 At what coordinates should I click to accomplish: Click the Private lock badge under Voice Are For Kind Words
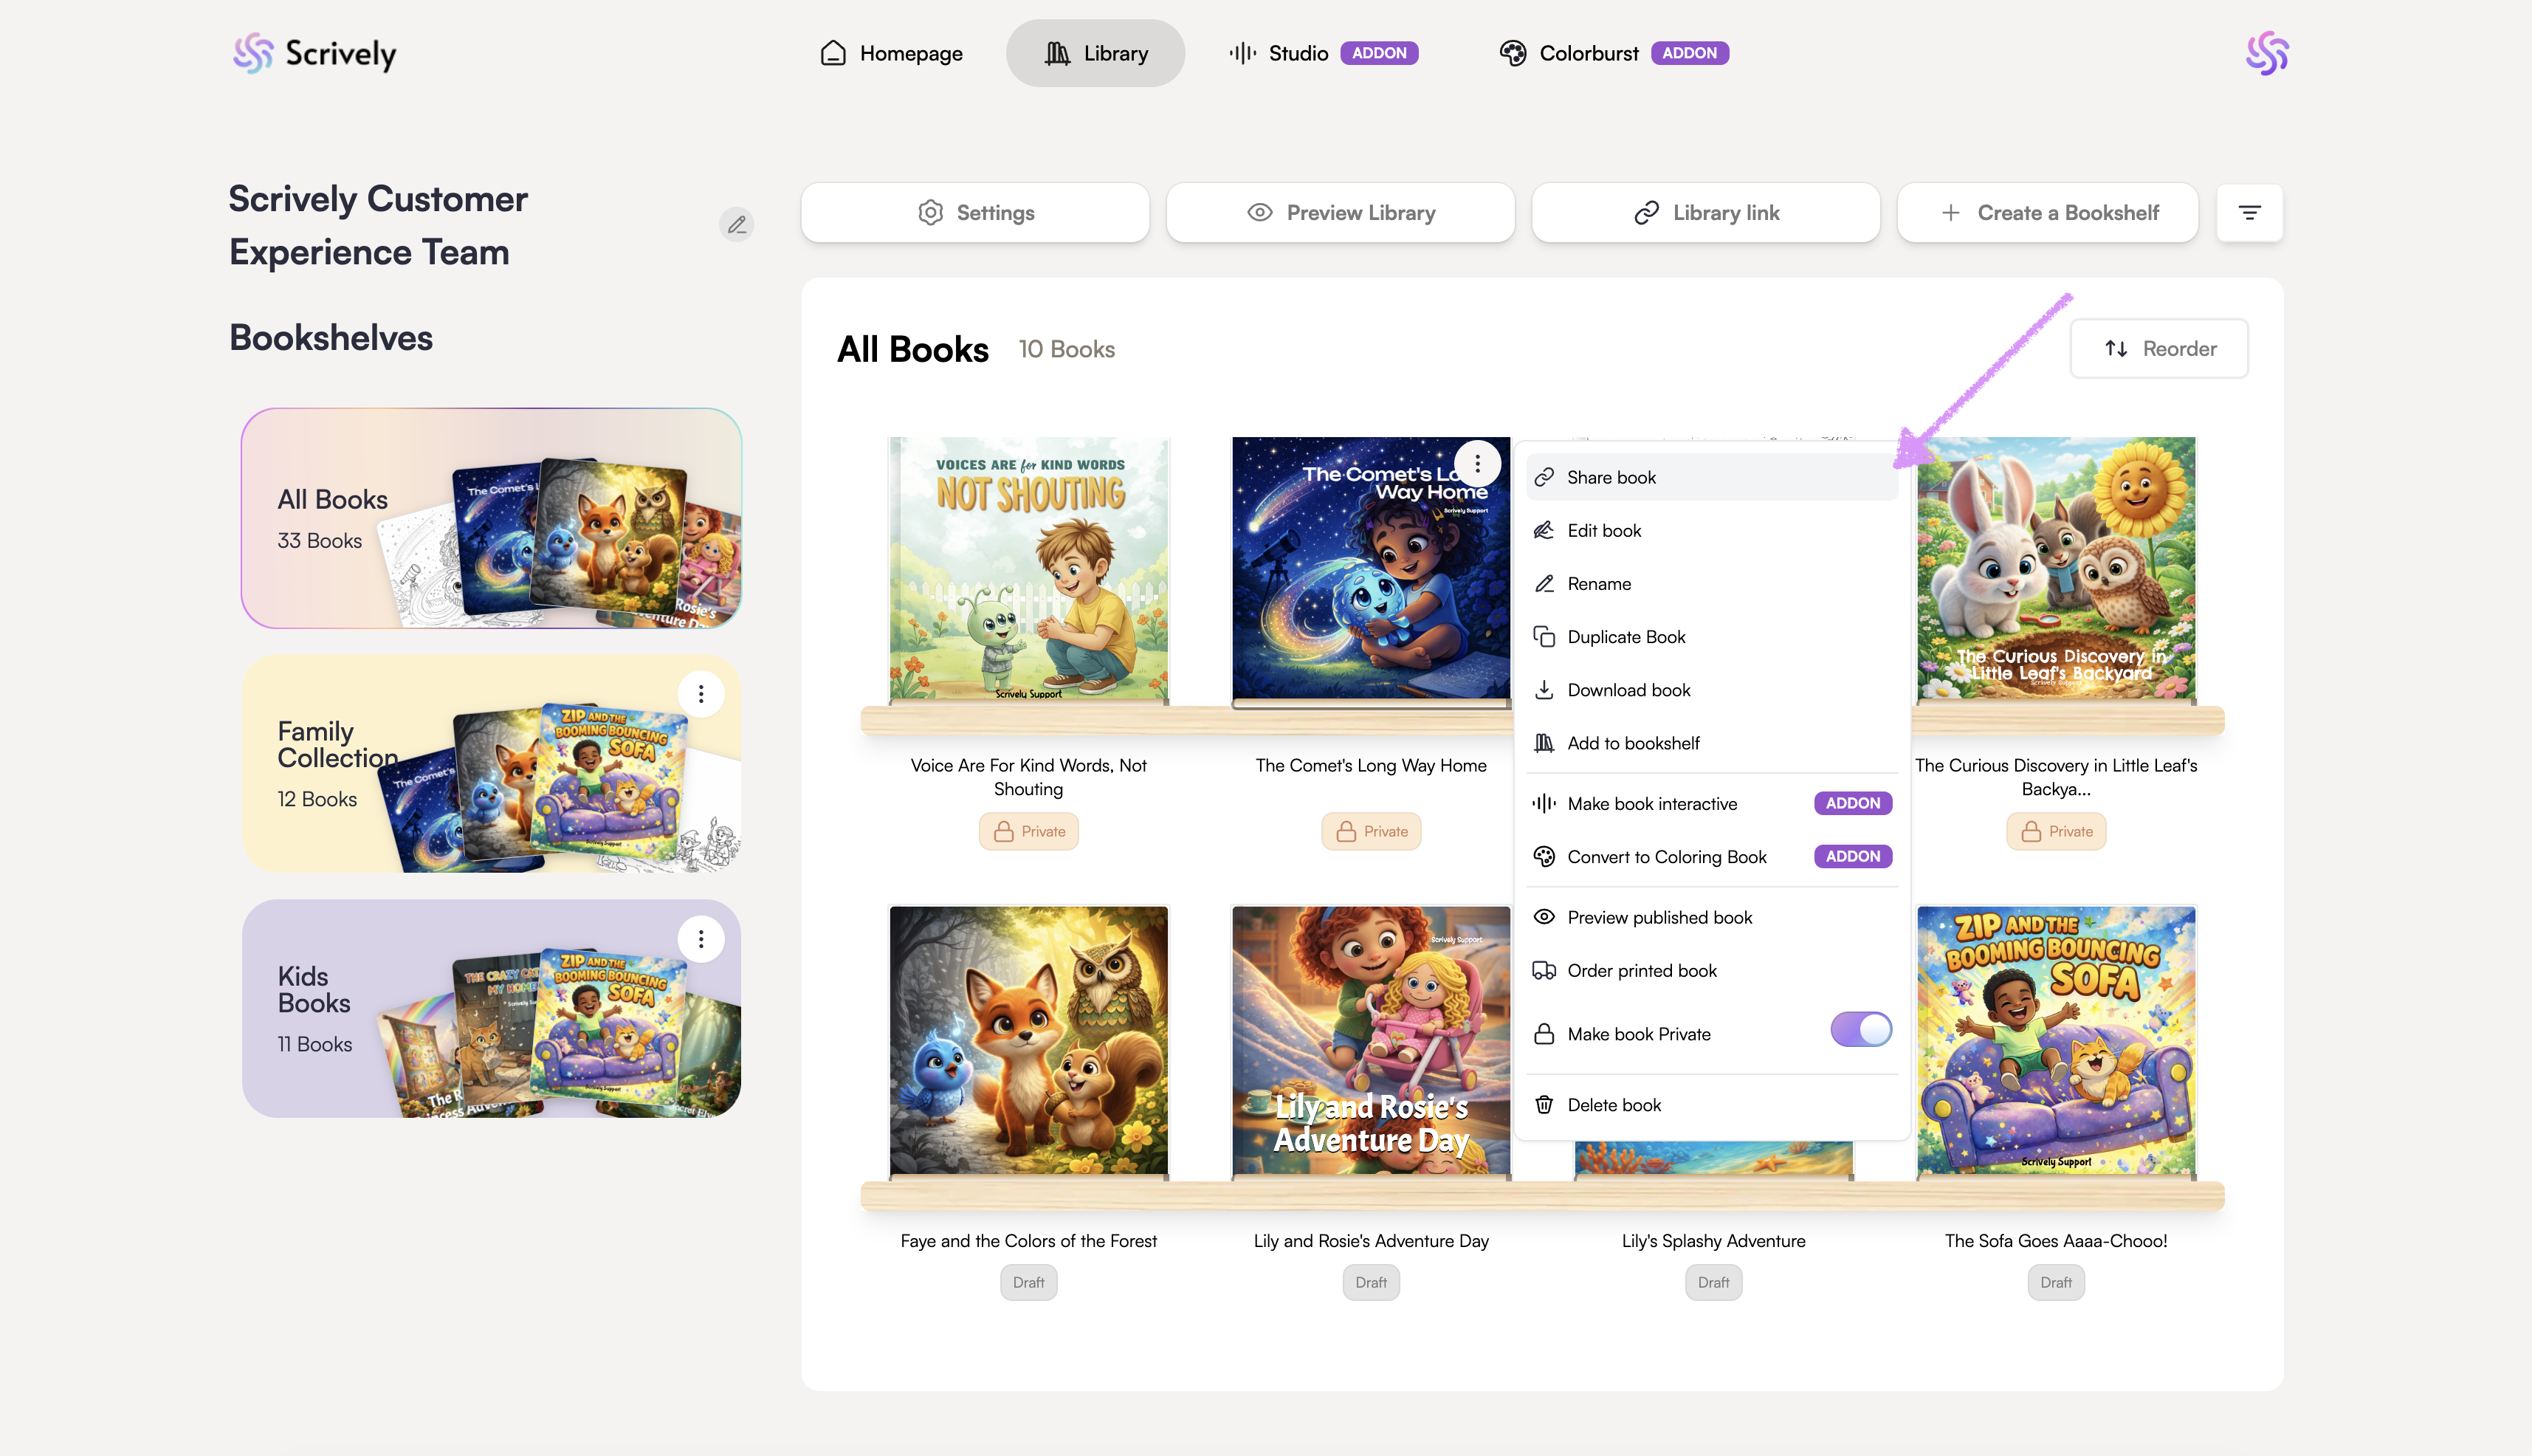coord(1028,831)
